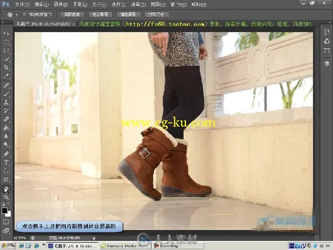Open the 视图 (View) menu
Viewport: 333px width, 250px height.
pyautogui.click(x=157, y=5)
